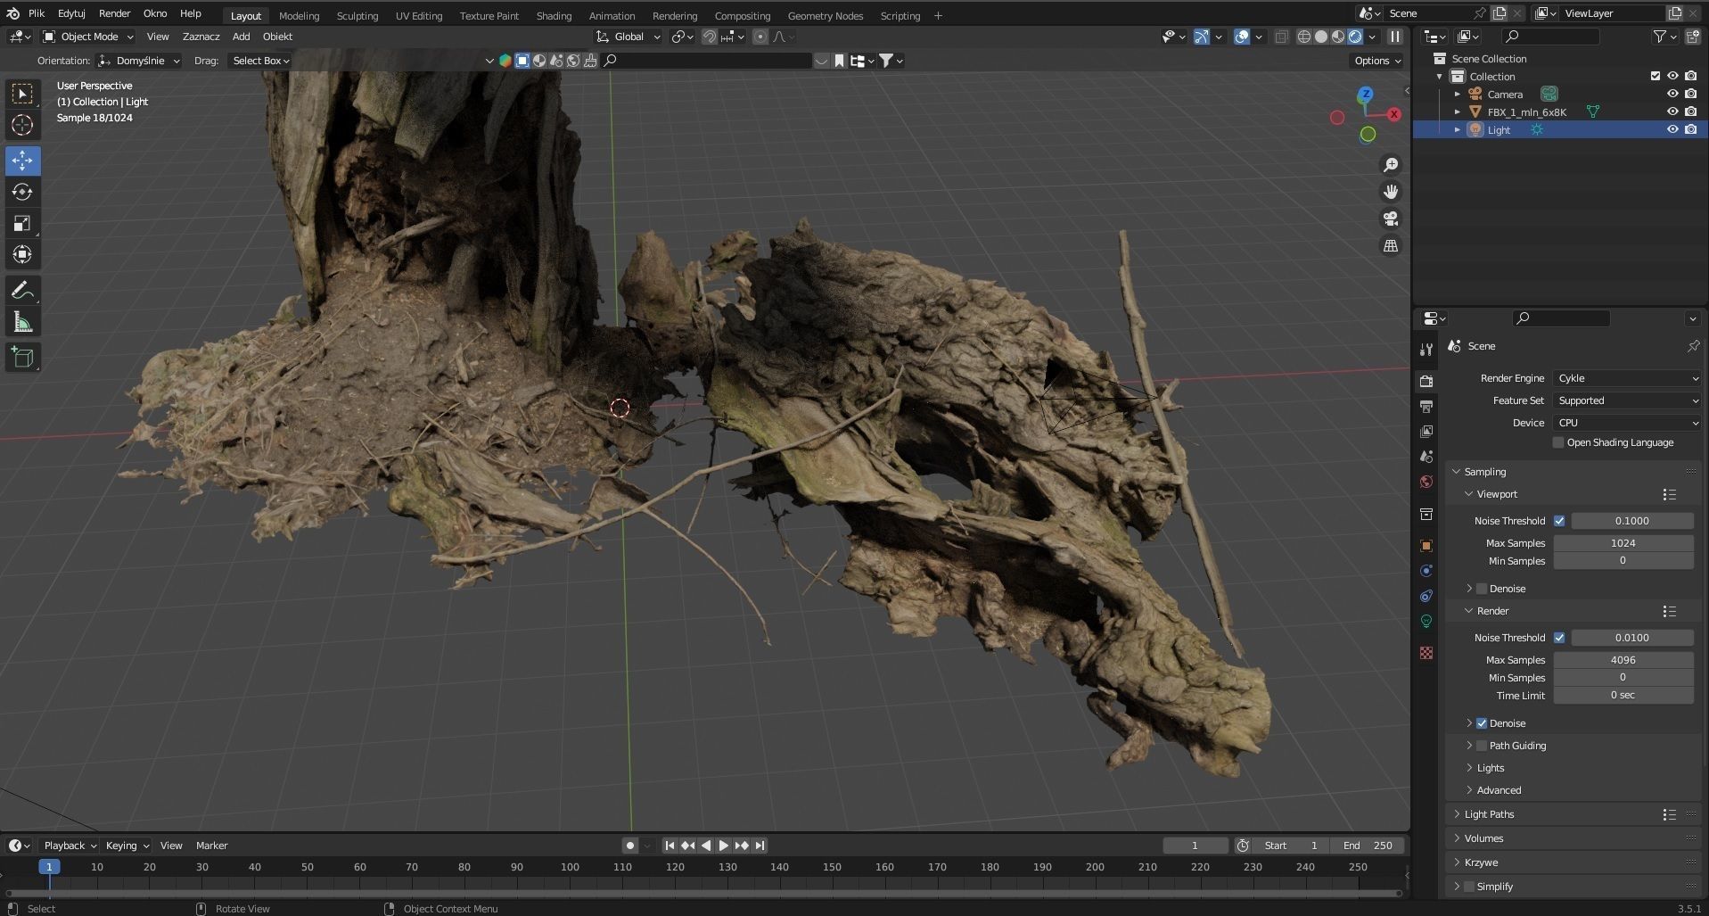Open the Keying popover in timeline

coord(127,846)
